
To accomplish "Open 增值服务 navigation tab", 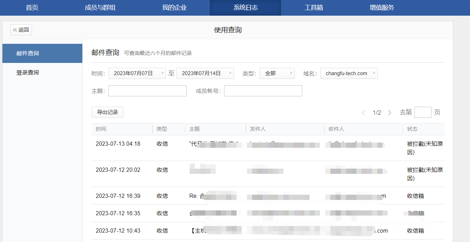I will [x=382, y=8].
